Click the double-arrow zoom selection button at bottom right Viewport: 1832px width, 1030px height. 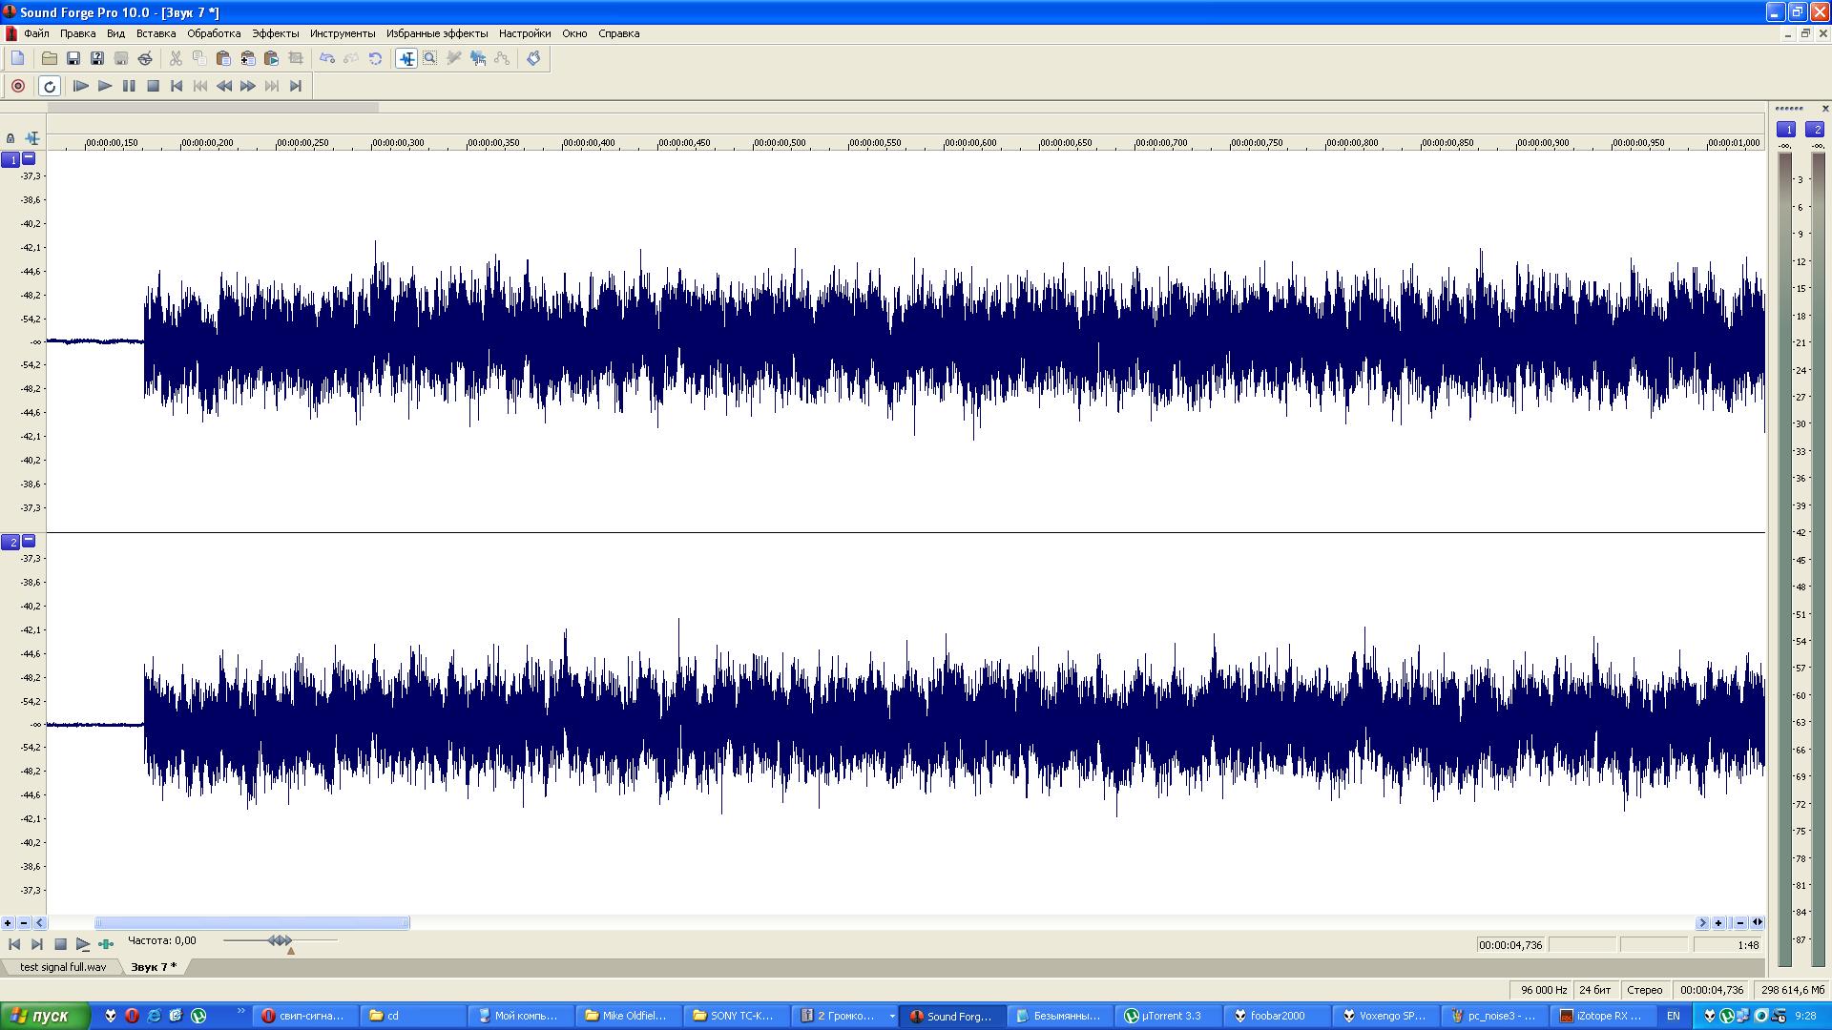pyautogui.click(x=1758, y=923)
